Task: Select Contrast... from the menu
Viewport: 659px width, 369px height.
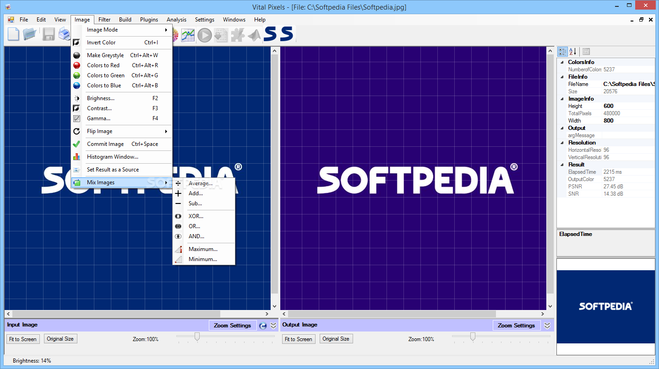Action: point(122,108)
